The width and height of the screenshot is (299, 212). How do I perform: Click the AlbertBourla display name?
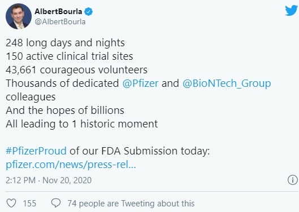click(58, 12)
